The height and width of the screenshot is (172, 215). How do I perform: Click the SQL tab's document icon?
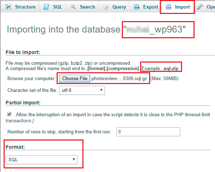tap(46, 7)
